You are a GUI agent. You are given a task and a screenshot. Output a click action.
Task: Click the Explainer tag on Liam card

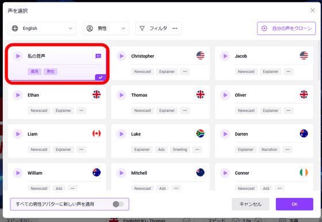[x=63, y=150]
